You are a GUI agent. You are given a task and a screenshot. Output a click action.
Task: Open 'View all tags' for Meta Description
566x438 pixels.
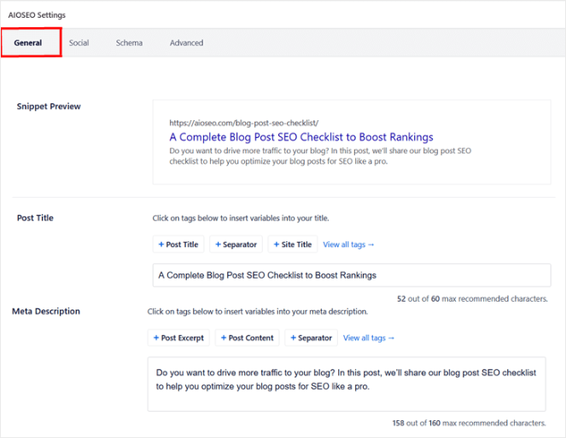click(369, 337)
